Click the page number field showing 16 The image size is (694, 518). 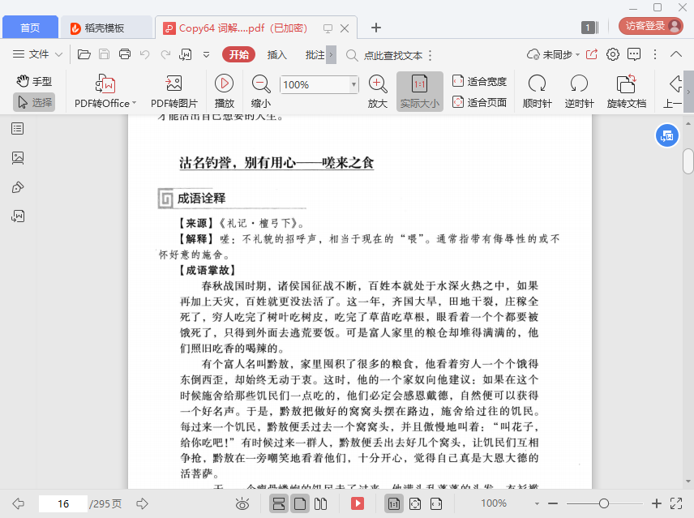pyautogui.click(x=63, y=504)
